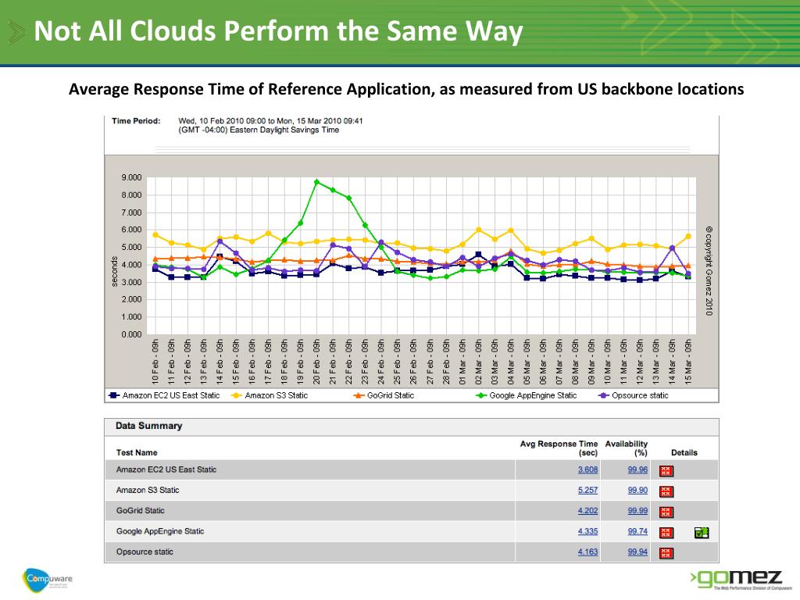
Task: Select Amazon S3 Static table row name
Action: [148, 490]
